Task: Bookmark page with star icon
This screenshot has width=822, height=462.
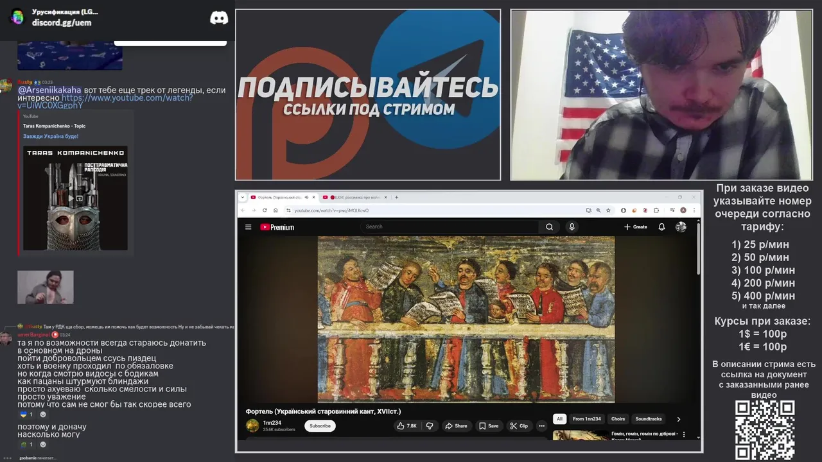Action: pos(608,210)
